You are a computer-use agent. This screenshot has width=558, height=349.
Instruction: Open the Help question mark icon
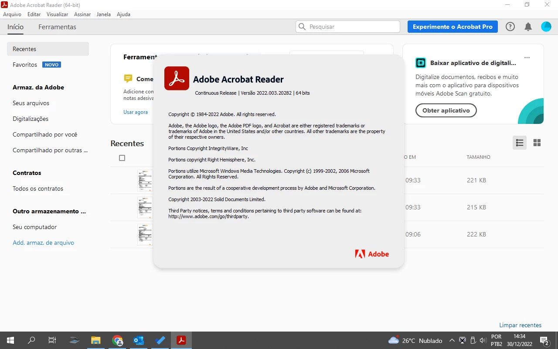[x=510, y=27]
